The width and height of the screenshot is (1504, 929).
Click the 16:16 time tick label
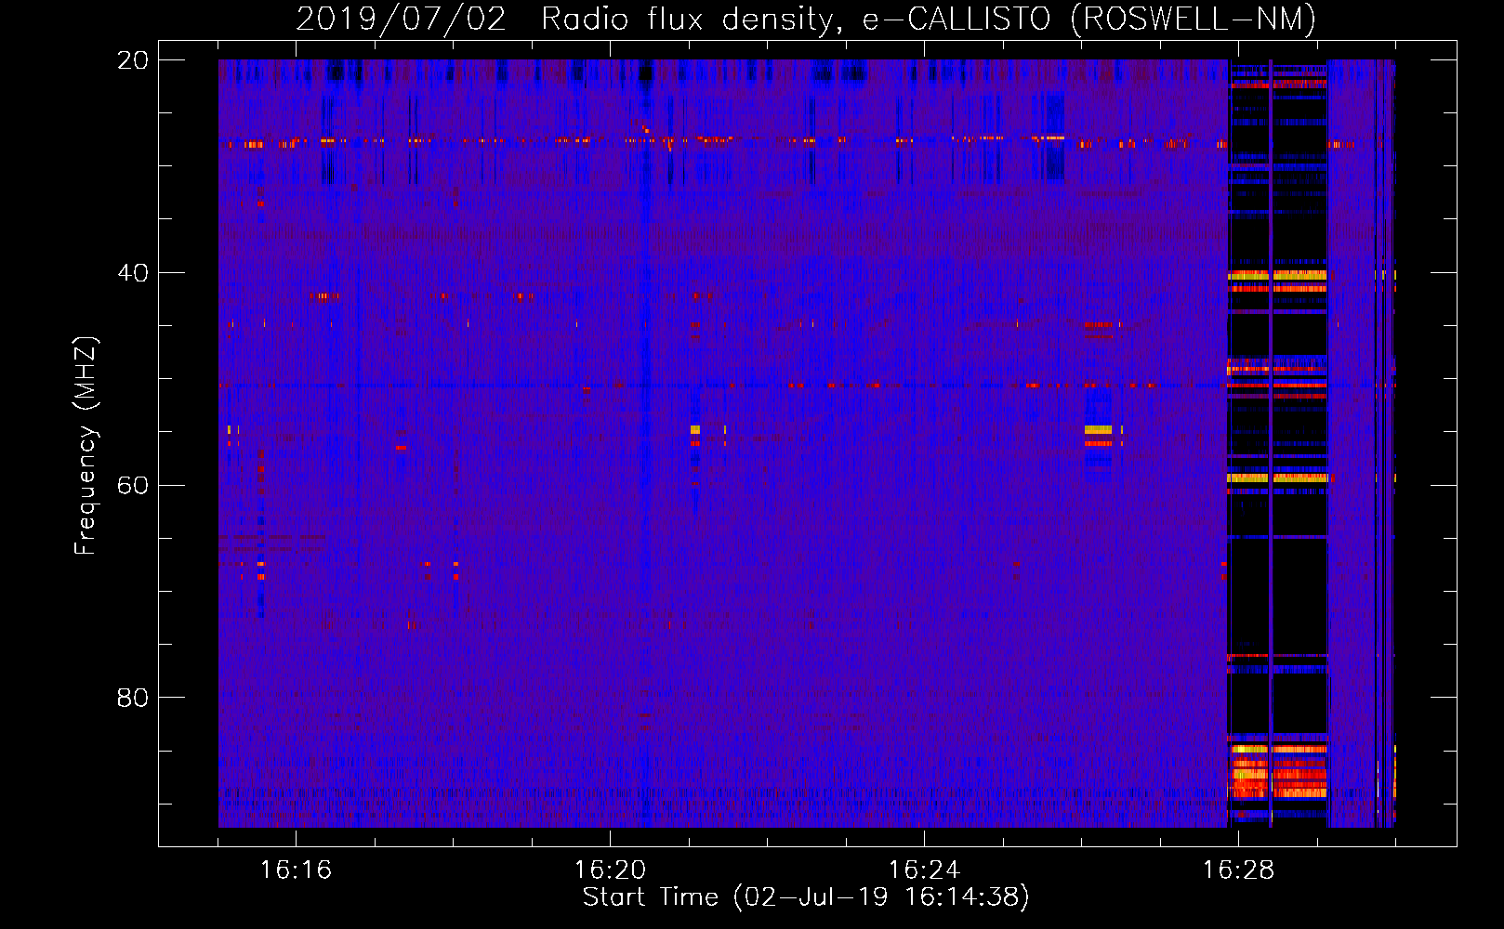coord(296,870)
